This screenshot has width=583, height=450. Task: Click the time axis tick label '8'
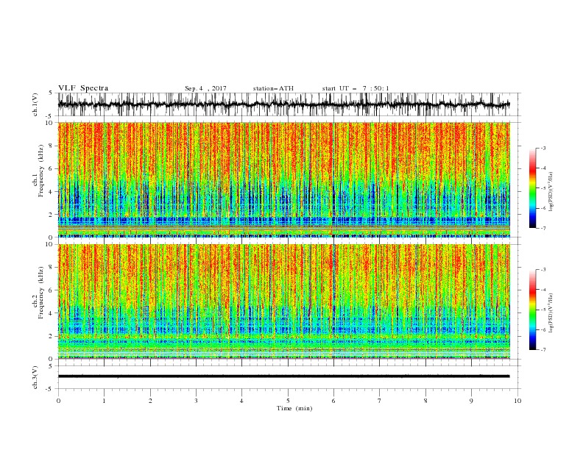click(425, 401)
